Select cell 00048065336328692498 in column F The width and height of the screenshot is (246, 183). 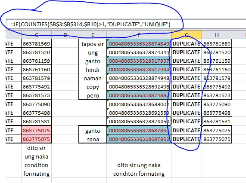point(139,86)
